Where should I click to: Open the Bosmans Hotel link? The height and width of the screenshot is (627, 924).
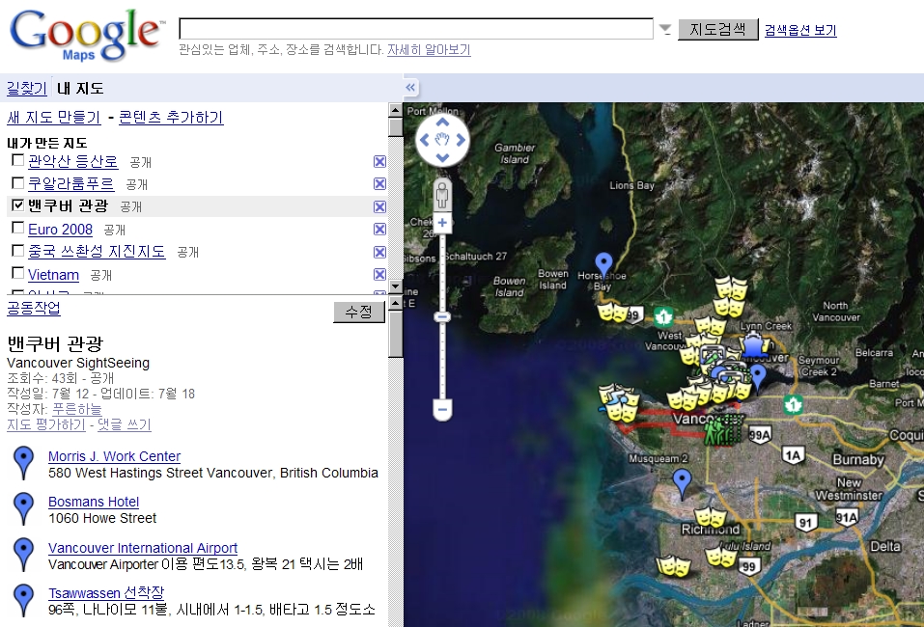click(x=94, y=502)
